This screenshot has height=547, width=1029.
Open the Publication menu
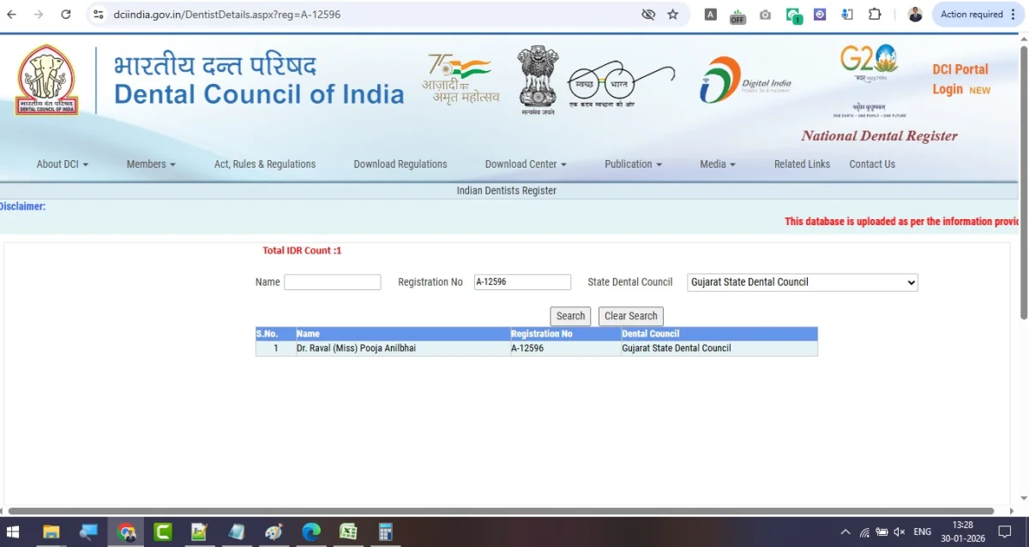tap(633, 164)
